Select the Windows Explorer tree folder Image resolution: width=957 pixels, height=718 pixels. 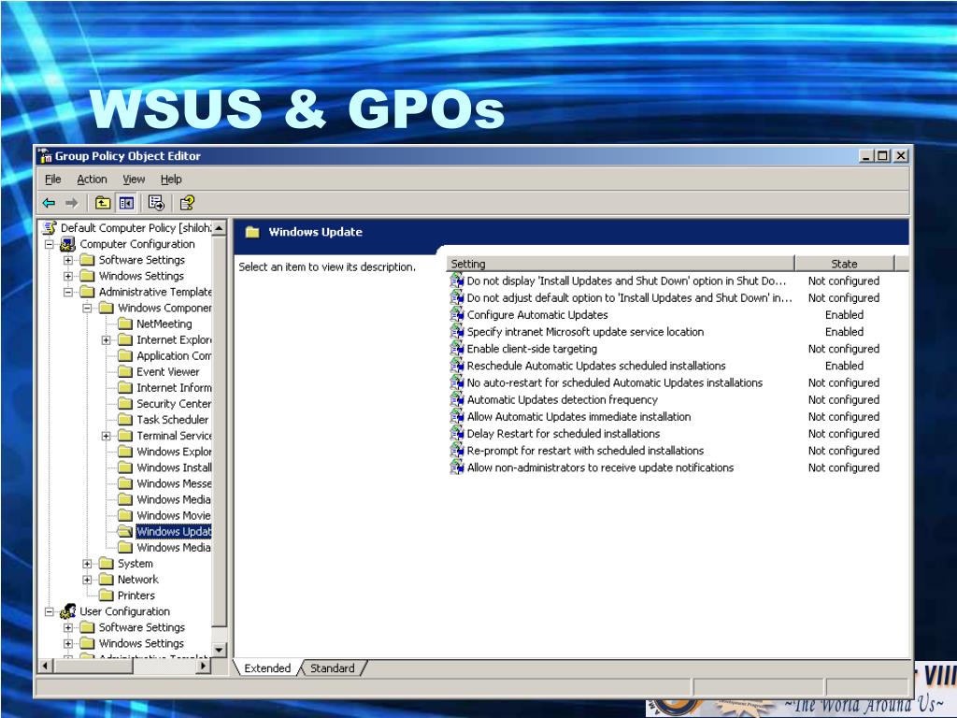click(173, 452)
